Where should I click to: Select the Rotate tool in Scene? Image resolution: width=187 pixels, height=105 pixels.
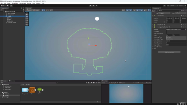pos(27,18)
